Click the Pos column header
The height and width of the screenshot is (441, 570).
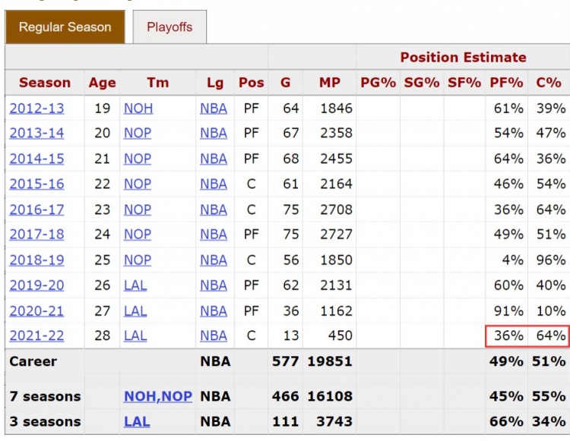[x=251, y=83]
